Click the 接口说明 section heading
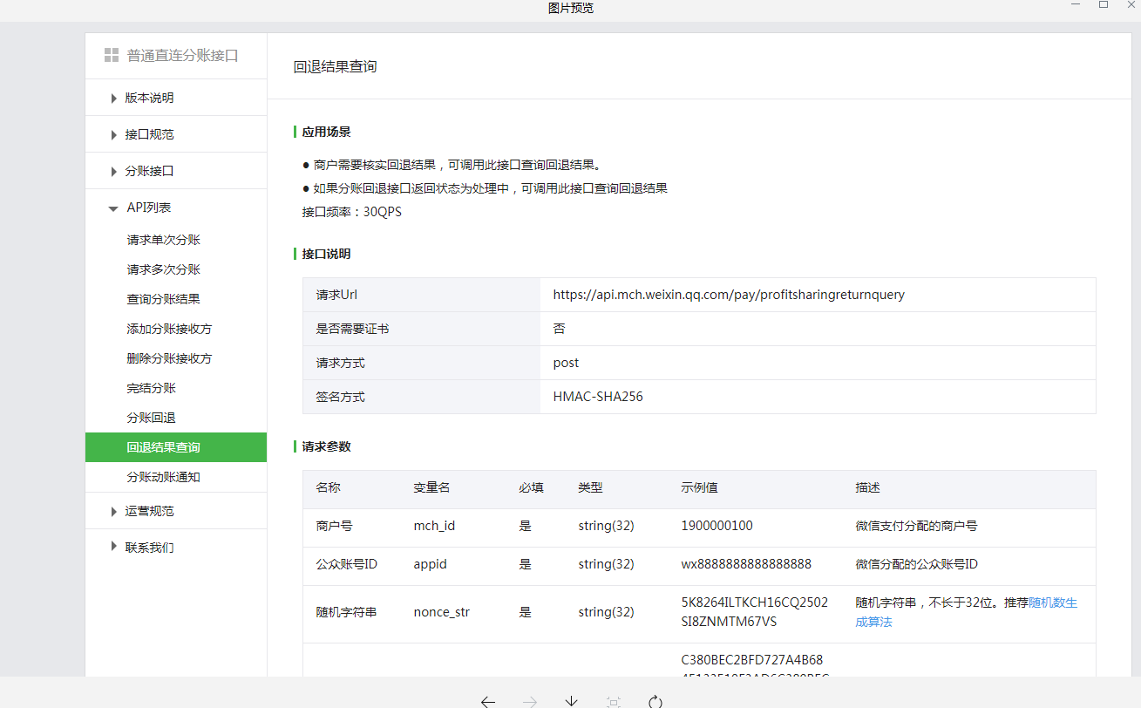 pos(326,254)
